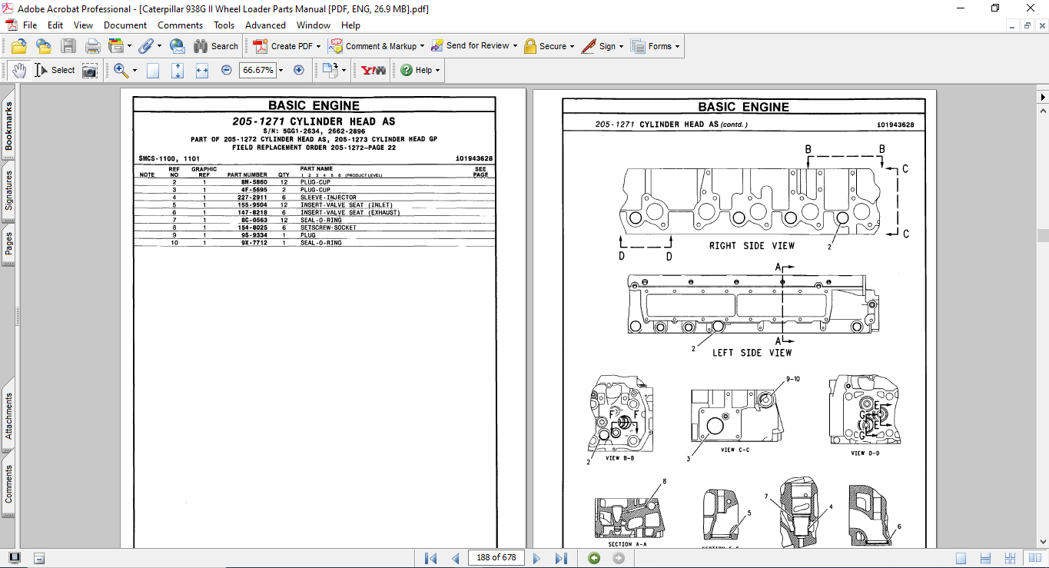The width and height of the screenshot is (1049, 568).
Task: Edit the zoom percentage value
Action: (x=257, y=70)
